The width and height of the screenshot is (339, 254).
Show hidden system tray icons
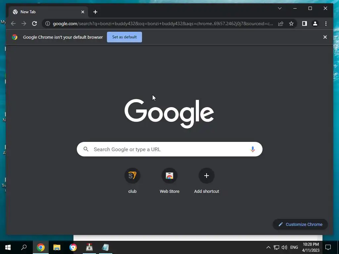coord(268,247)
